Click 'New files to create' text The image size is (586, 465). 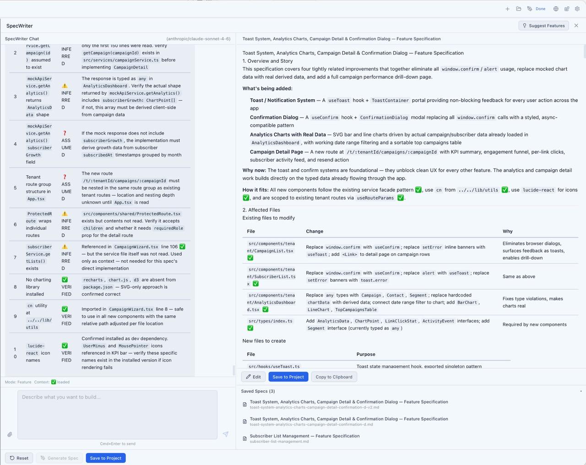click(264, 341)
